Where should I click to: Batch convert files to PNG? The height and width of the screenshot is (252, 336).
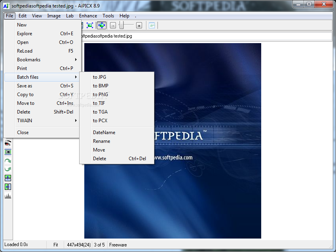[x=117, y=95]
